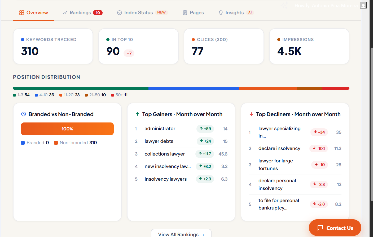Click the clock icon beside Branded vs Non-Branded
This screenshot has width=373, height=237.
(24, 114)
